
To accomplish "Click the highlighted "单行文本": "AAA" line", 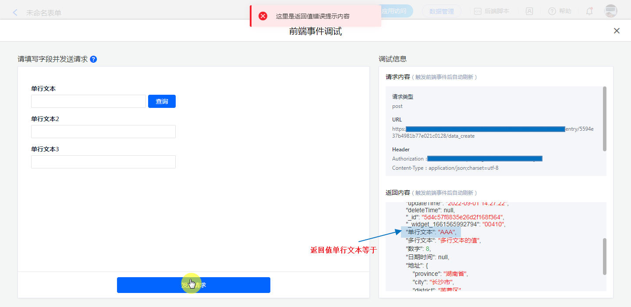I will click(431, 232).
